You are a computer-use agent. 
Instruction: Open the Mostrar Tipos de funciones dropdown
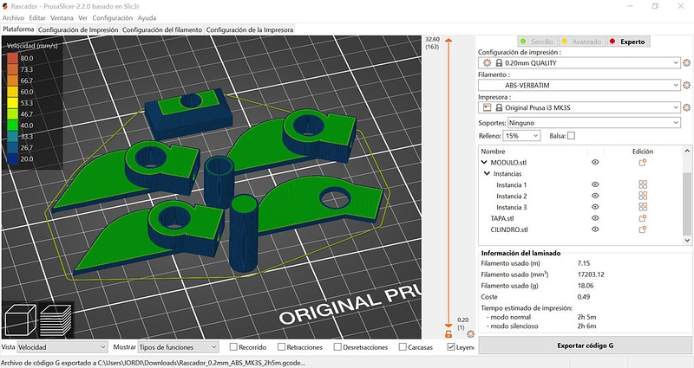(x=178, y=347)
